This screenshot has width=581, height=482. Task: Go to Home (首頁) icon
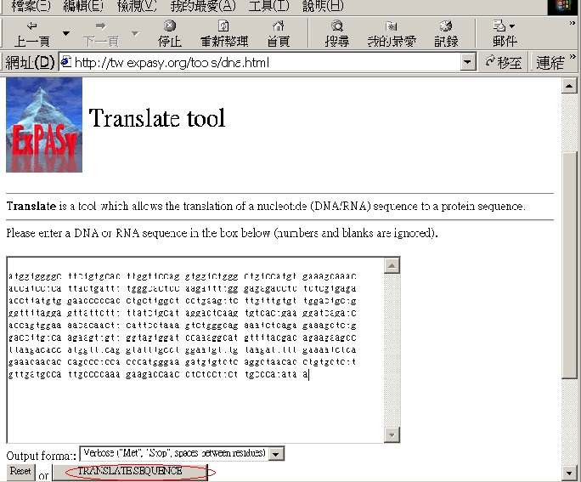click(x=278, y=27)
